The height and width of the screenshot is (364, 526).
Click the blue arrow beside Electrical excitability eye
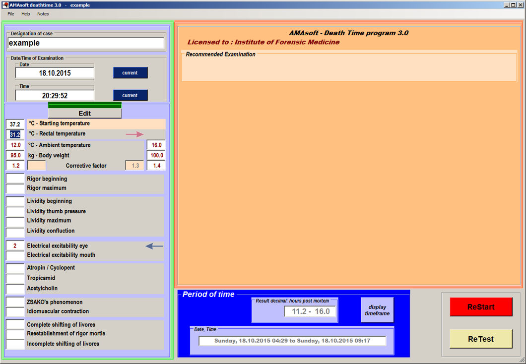point(154,246)
